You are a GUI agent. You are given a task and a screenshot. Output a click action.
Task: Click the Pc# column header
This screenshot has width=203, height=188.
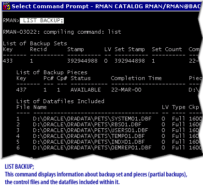(48, 78)
